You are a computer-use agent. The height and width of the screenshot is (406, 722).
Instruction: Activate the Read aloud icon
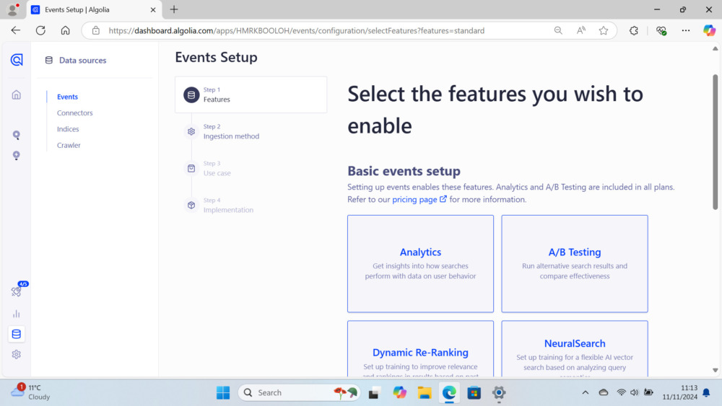coord(581,30)
